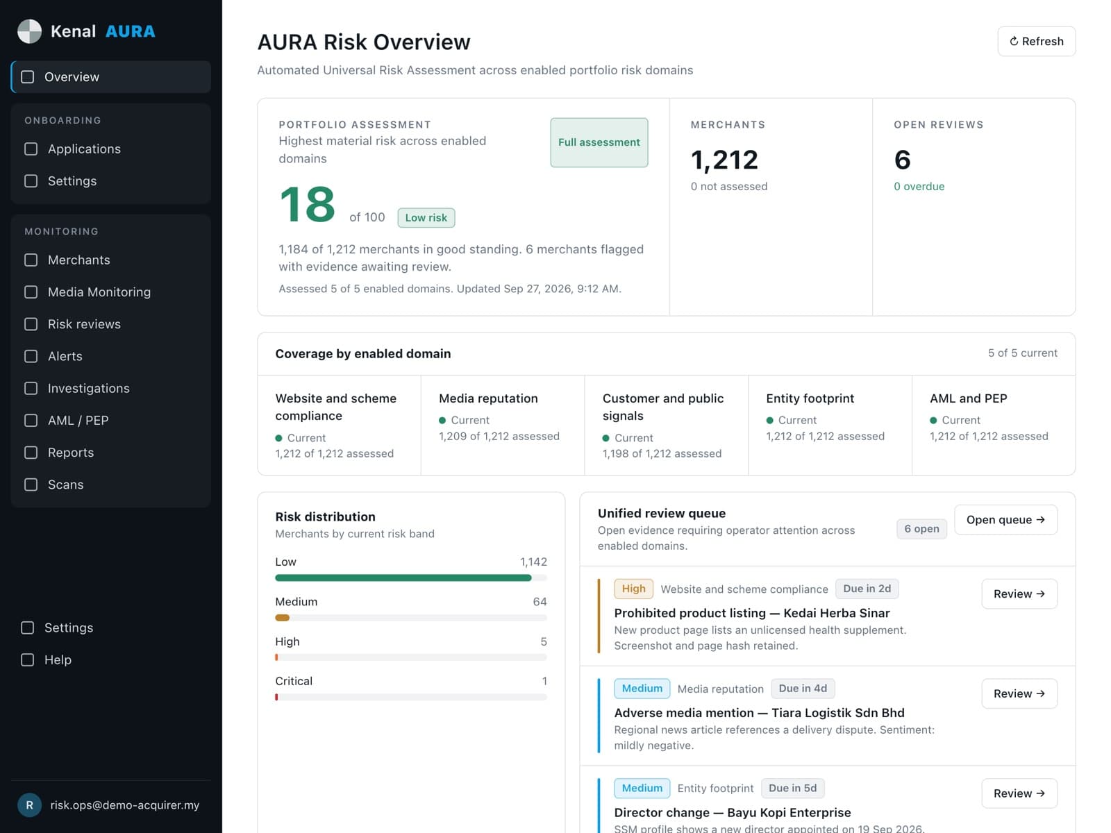Open Media Monitoring section
This screenshot has height=833, width=1111.
click(x=111, y=292)
